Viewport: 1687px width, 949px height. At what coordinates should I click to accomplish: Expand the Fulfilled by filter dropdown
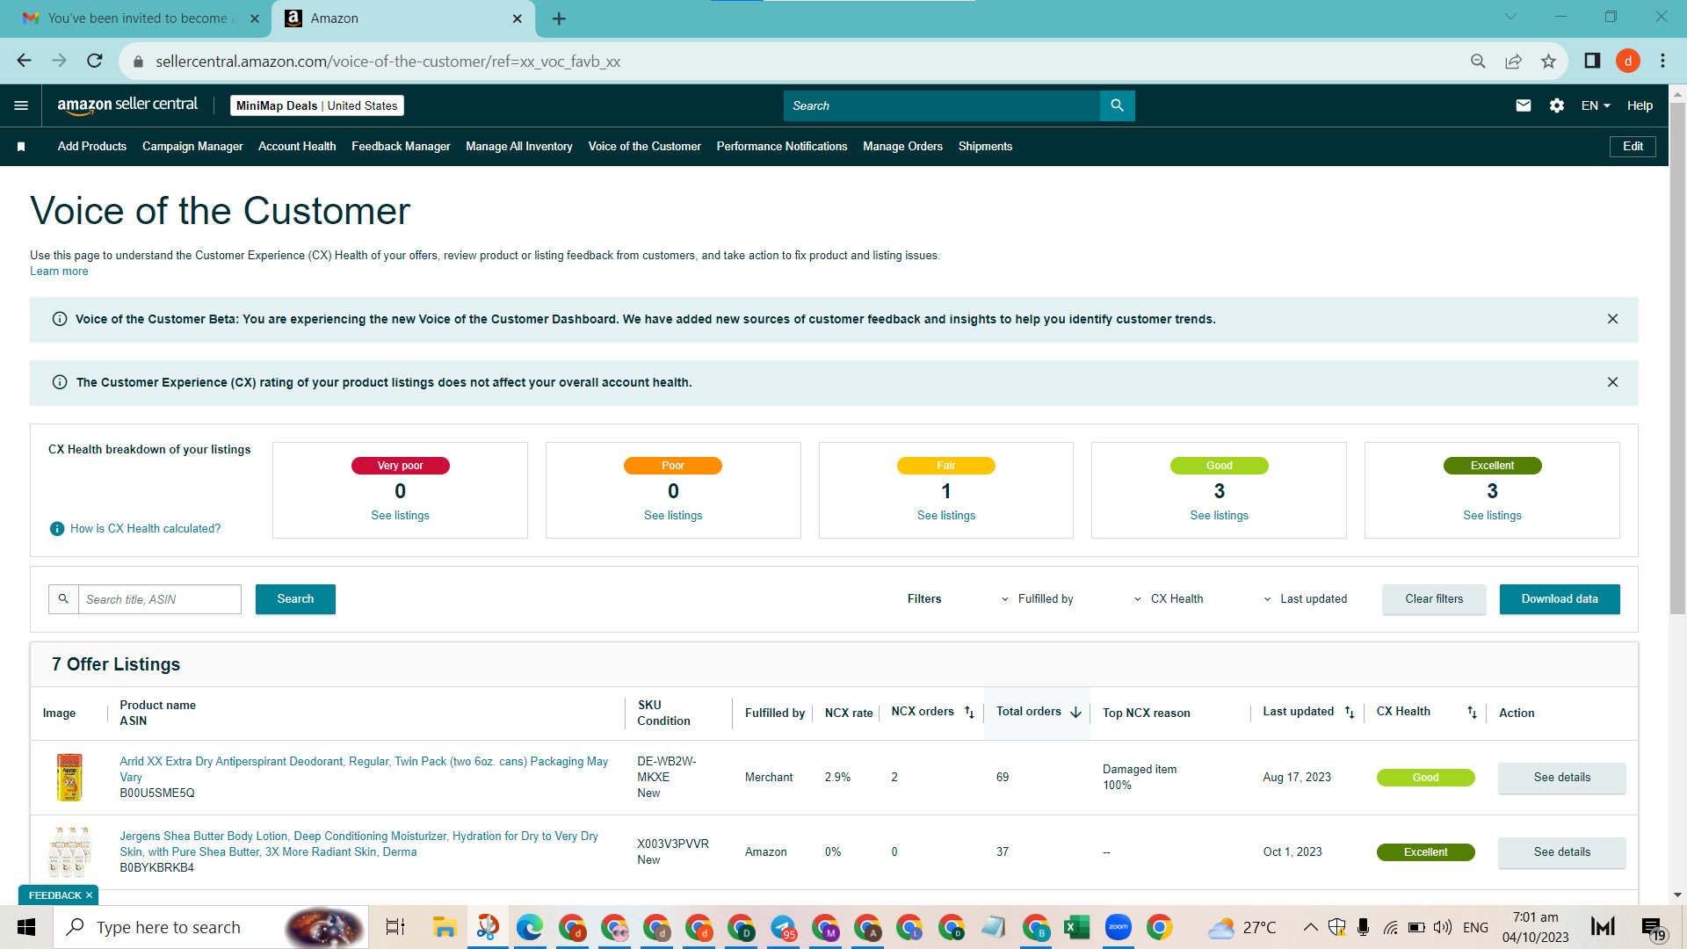coord(1037,599)
